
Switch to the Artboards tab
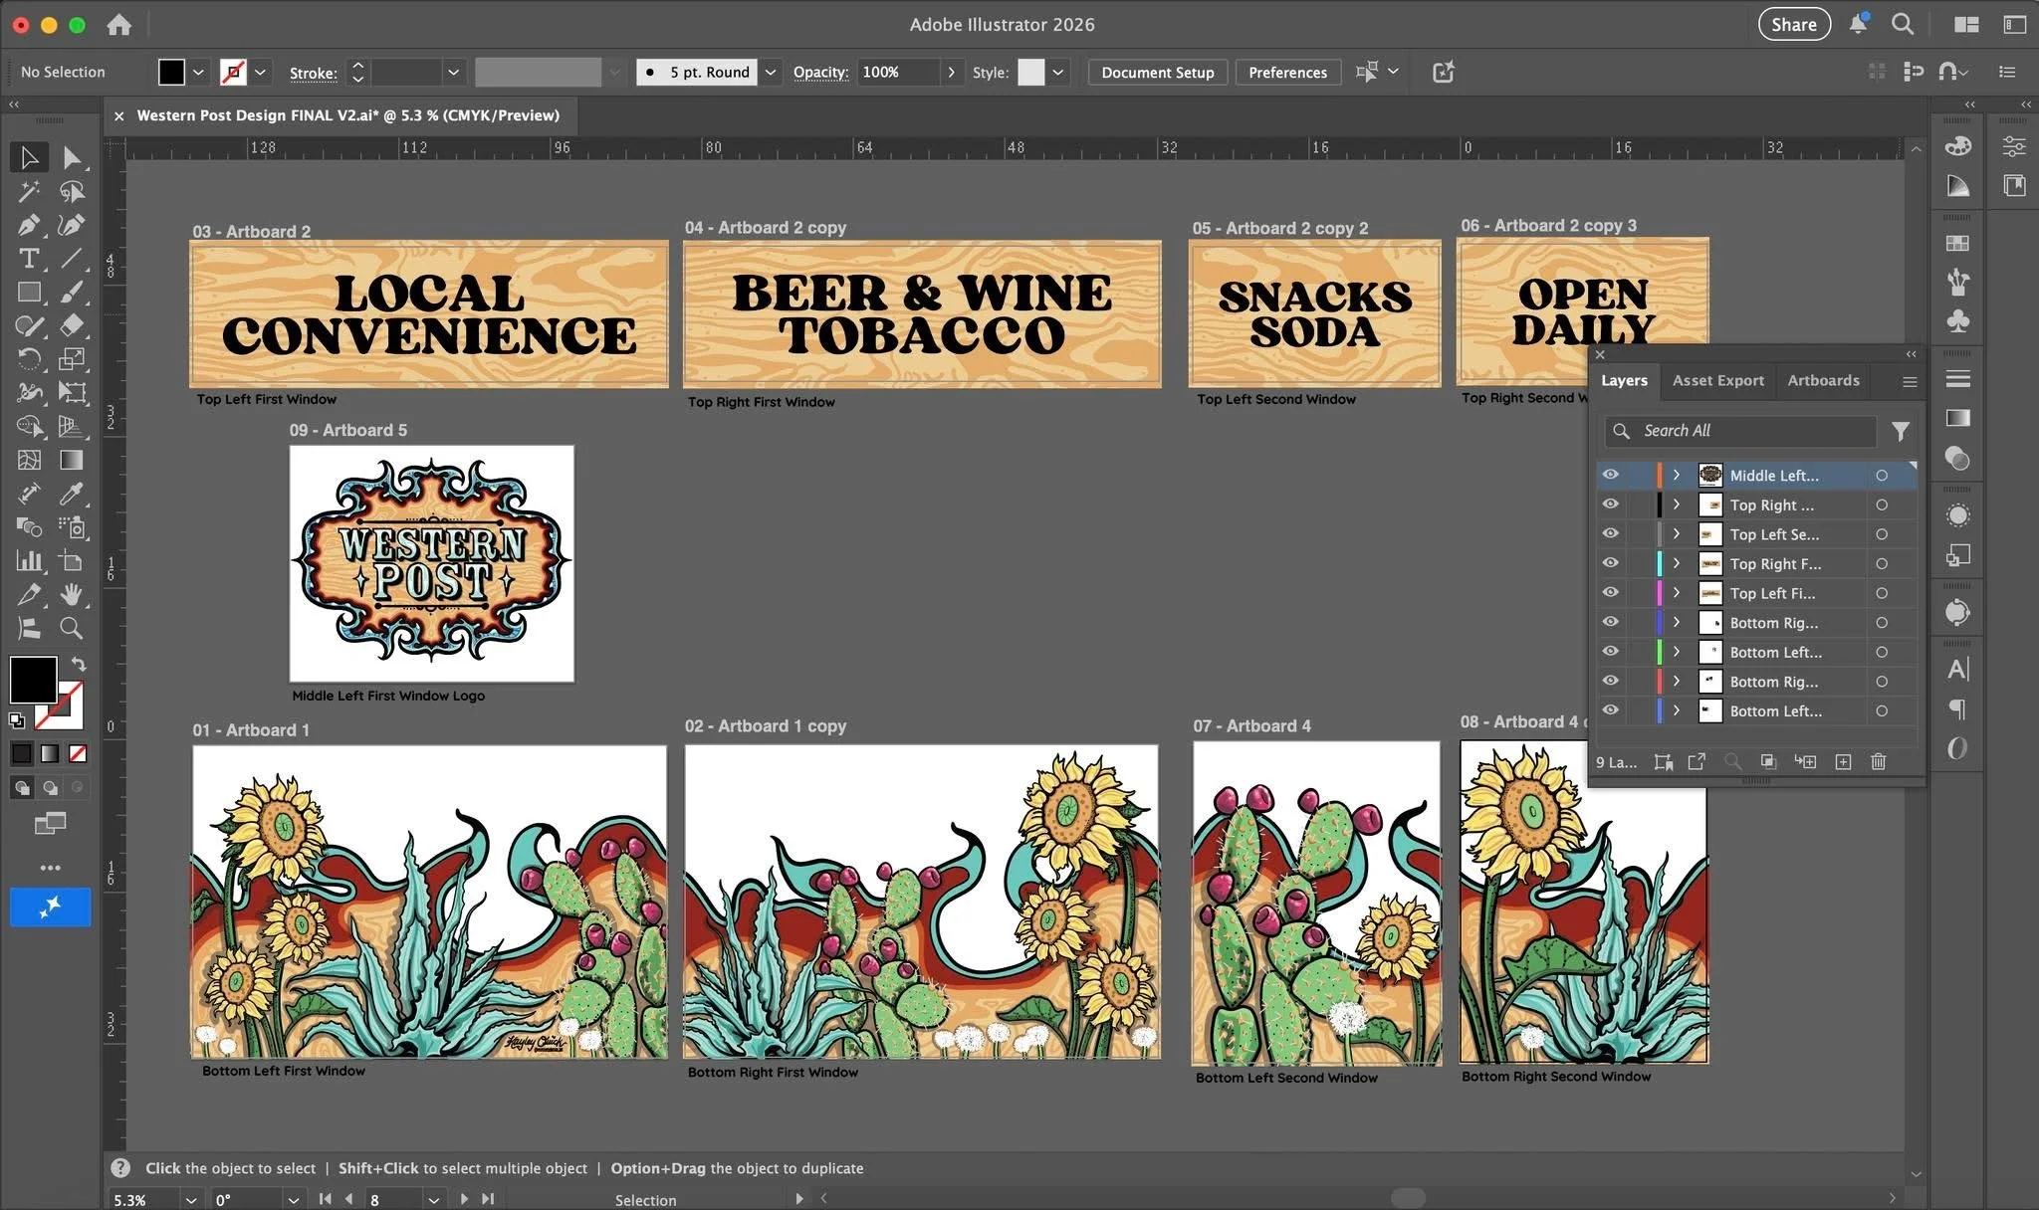[x=1823, y=380]
